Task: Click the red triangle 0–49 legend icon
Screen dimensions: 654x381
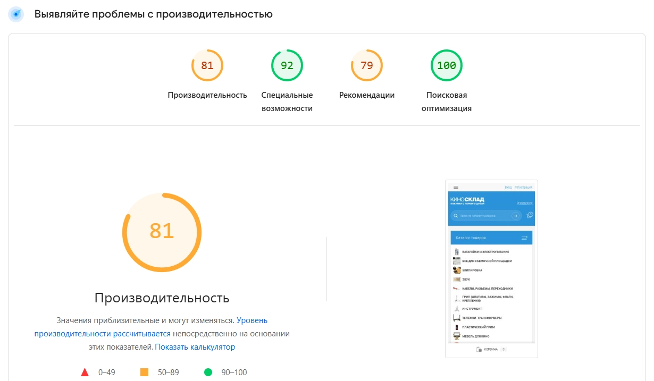Action: point(85,372)
